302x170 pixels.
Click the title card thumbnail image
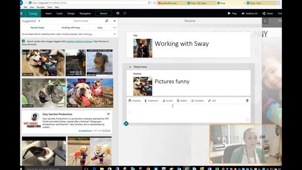point(143,48)
